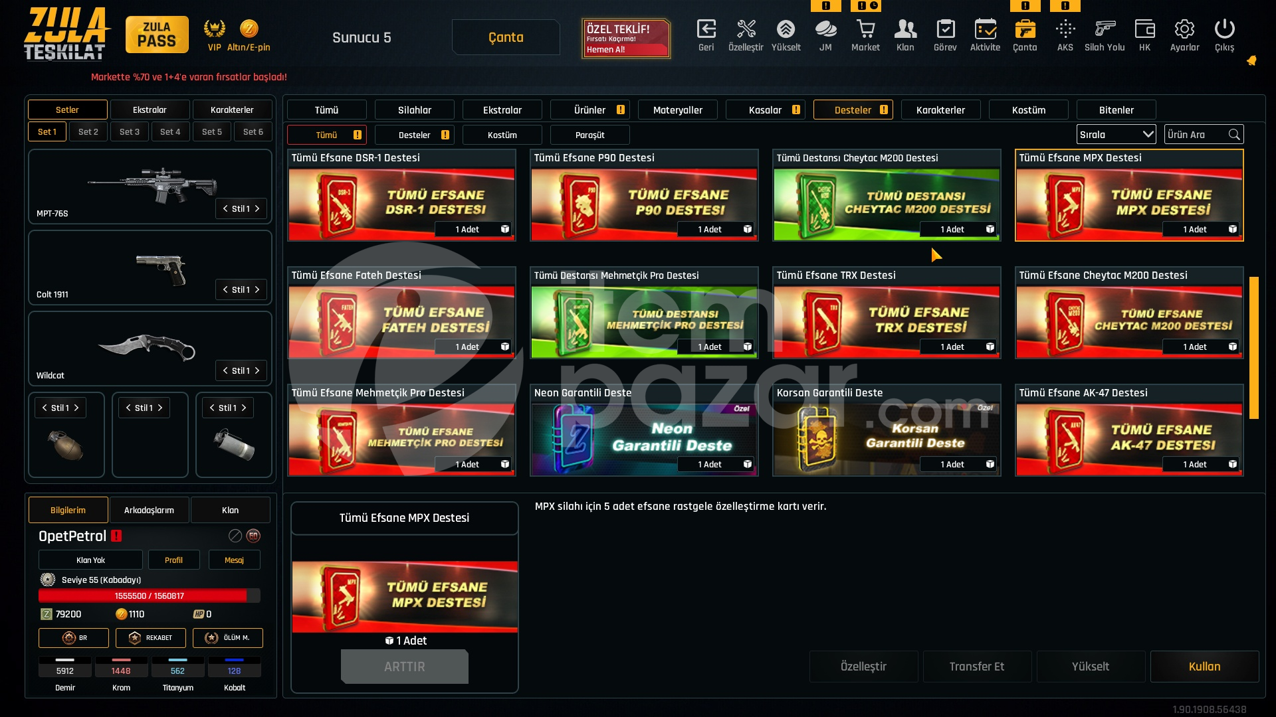Click the BR mode stats button

click(74, 638)
